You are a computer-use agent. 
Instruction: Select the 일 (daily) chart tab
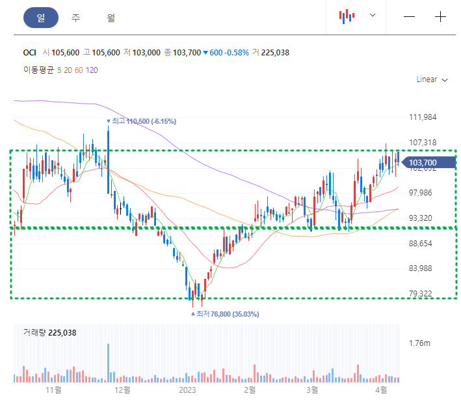[x=41, y=18]
